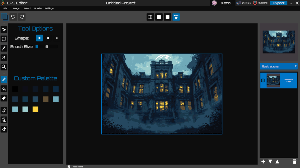This screenshot has width=300, height=168.
Task: Tick the Base Pixel Layer checkbox
Action: tap(263, 80)
